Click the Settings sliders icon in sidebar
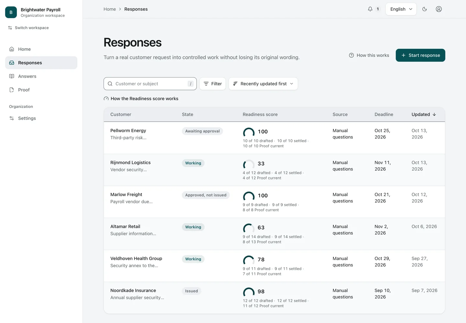Screen dimensions: 466x323 (12, 118)
